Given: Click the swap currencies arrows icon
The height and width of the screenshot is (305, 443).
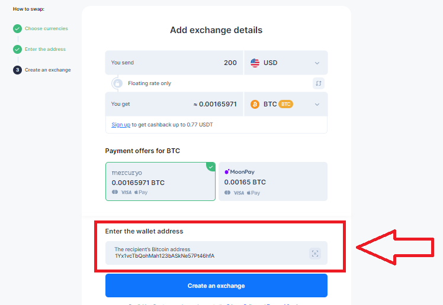Looking at the screenshot, I should click(x=319, y=83).
